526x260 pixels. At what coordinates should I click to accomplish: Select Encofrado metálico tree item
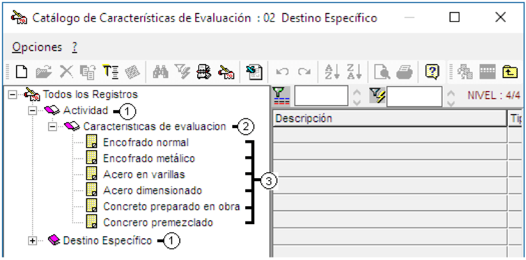149,158
